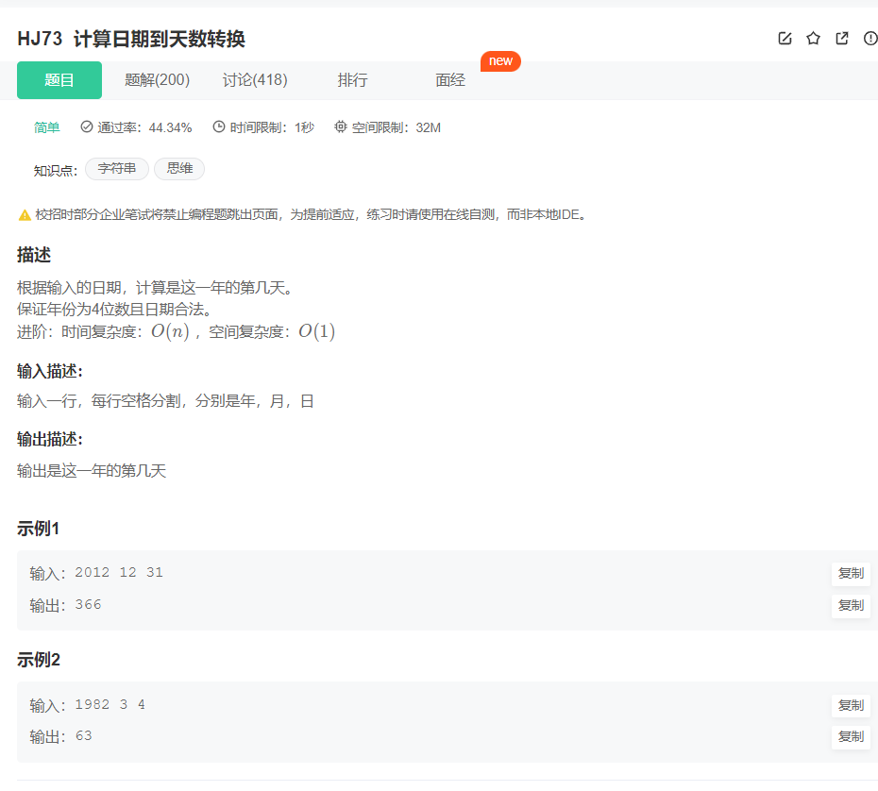Screen dimensions: 878x791
Task: Click the orange new badge above 面经
Action: point(500,60)
